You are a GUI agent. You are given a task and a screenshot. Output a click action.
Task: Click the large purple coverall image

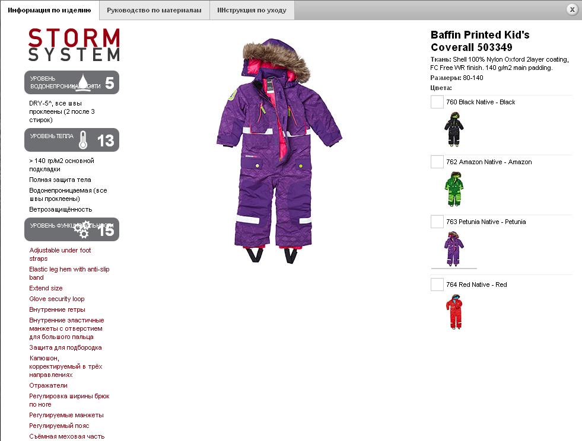279,151
